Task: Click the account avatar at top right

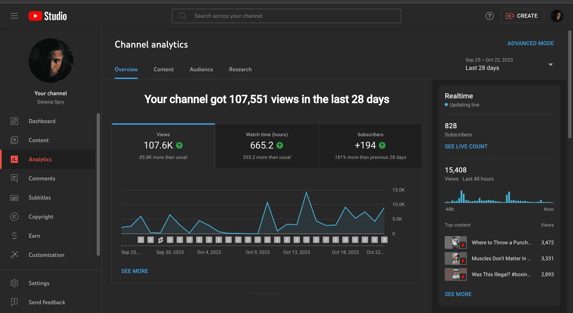Action: point(557,16)
